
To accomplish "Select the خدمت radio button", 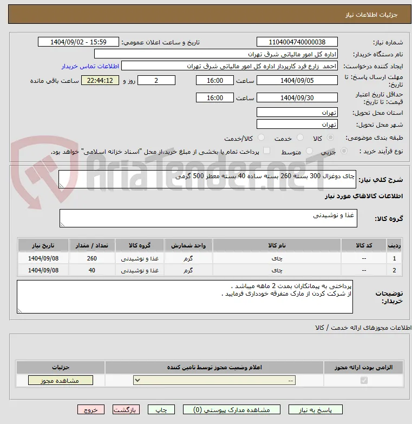I will click(x=300, y=138).
